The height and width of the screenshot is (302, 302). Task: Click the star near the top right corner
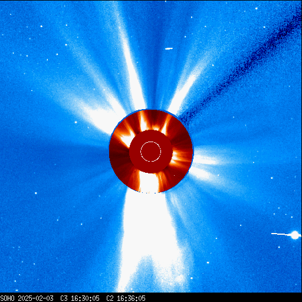257,8
